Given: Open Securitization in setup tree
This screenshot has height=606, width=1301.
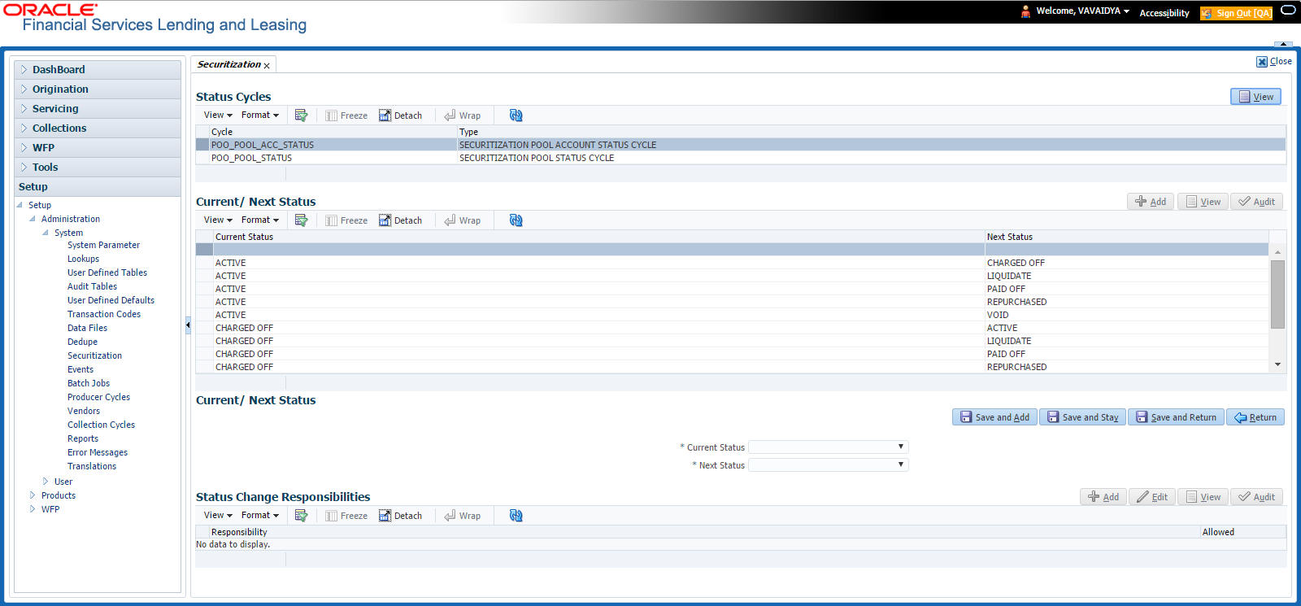Looking at the screenshot, I should [x=94, y=355].
